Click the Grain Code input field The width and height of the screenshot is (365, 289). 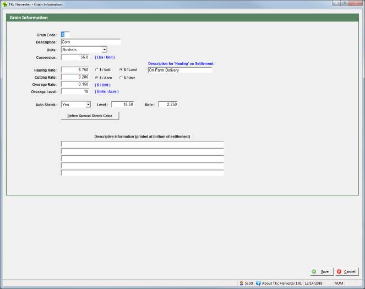pos(65,35)
